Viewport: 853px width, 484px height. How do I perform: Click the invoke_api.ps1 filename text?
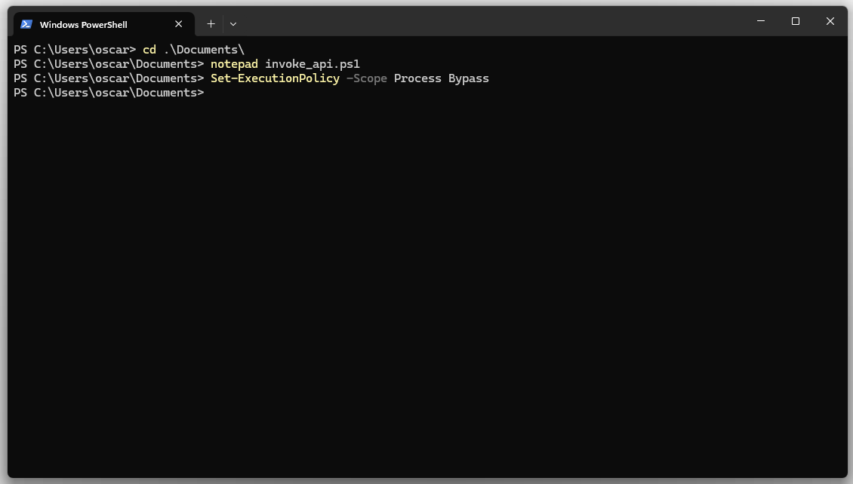point(313,64)
